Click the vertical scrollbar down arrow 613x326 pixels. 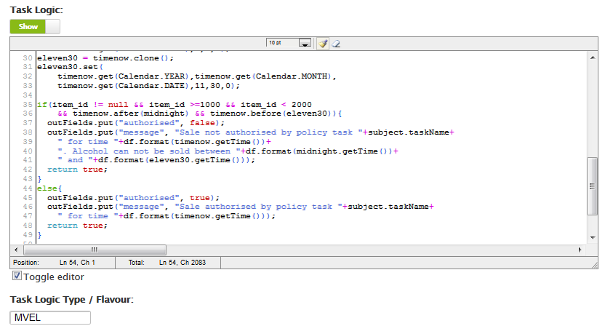tap(593, 237)
